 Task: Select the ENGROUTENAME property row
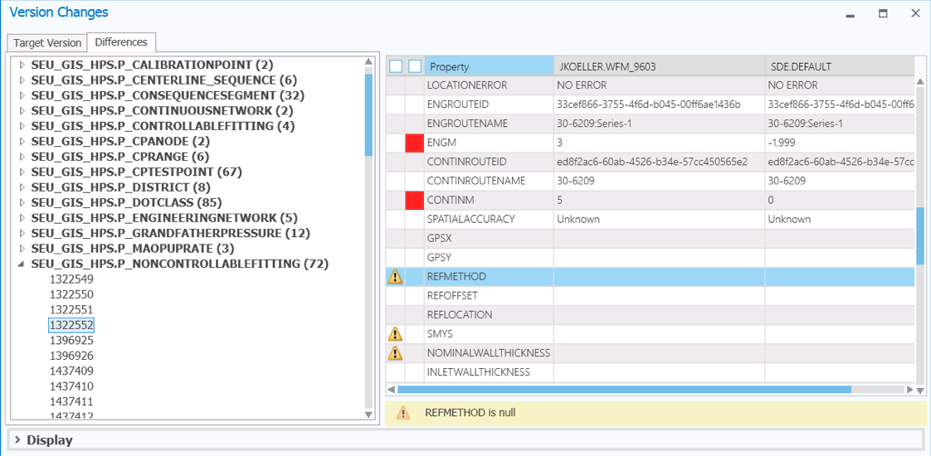(651, 124)
